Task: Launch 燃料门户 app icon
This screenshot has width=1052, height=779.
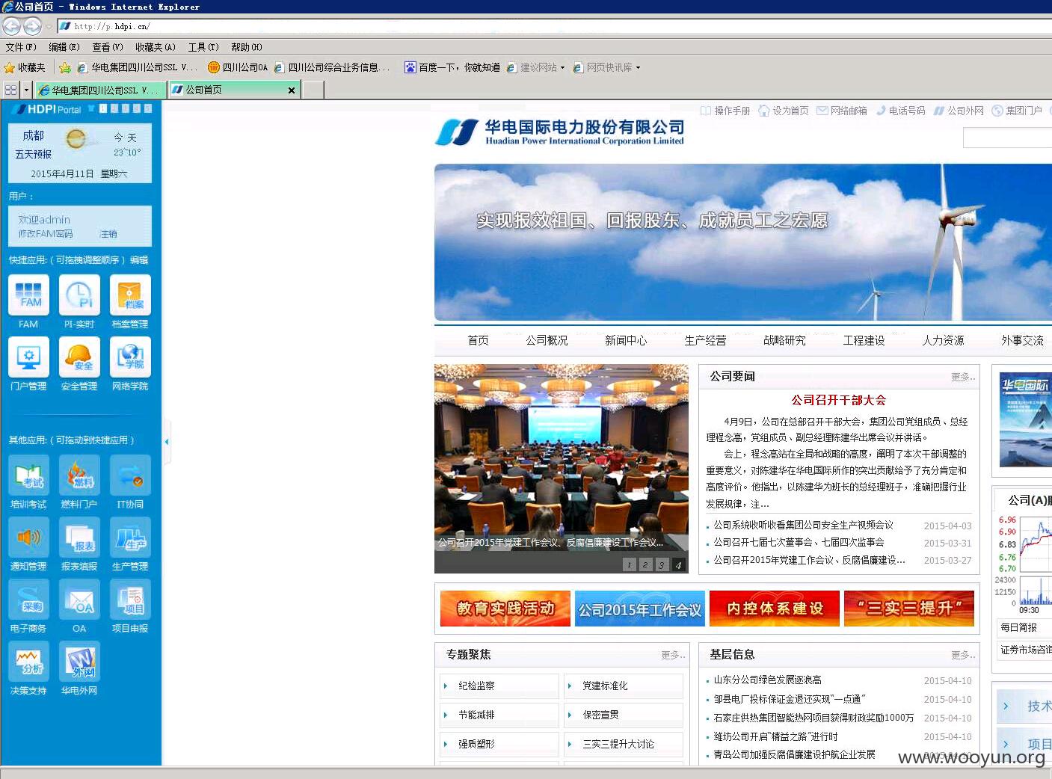Action: tap(79, 475)
